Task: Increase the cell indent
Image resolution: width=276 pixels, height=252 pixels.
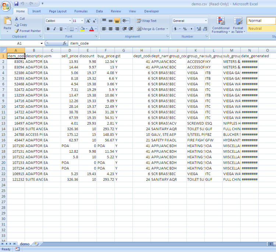Action: [x=131, y=29]
